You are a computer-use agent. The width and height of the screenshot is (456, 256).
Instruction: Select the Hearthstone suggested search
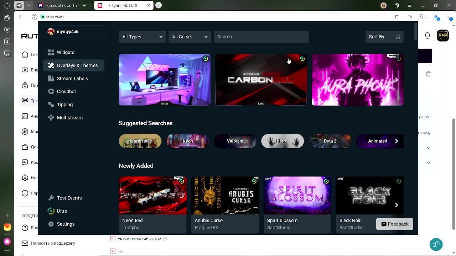coord(140,141)
